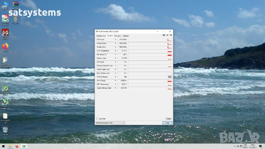Open the GPU Clock sensor dropdown
The height and width of the screenshot is (149, 265).
click(116, 40)
